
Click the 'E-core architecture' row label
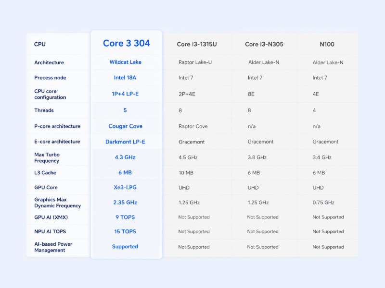click(x=57, y=142)
